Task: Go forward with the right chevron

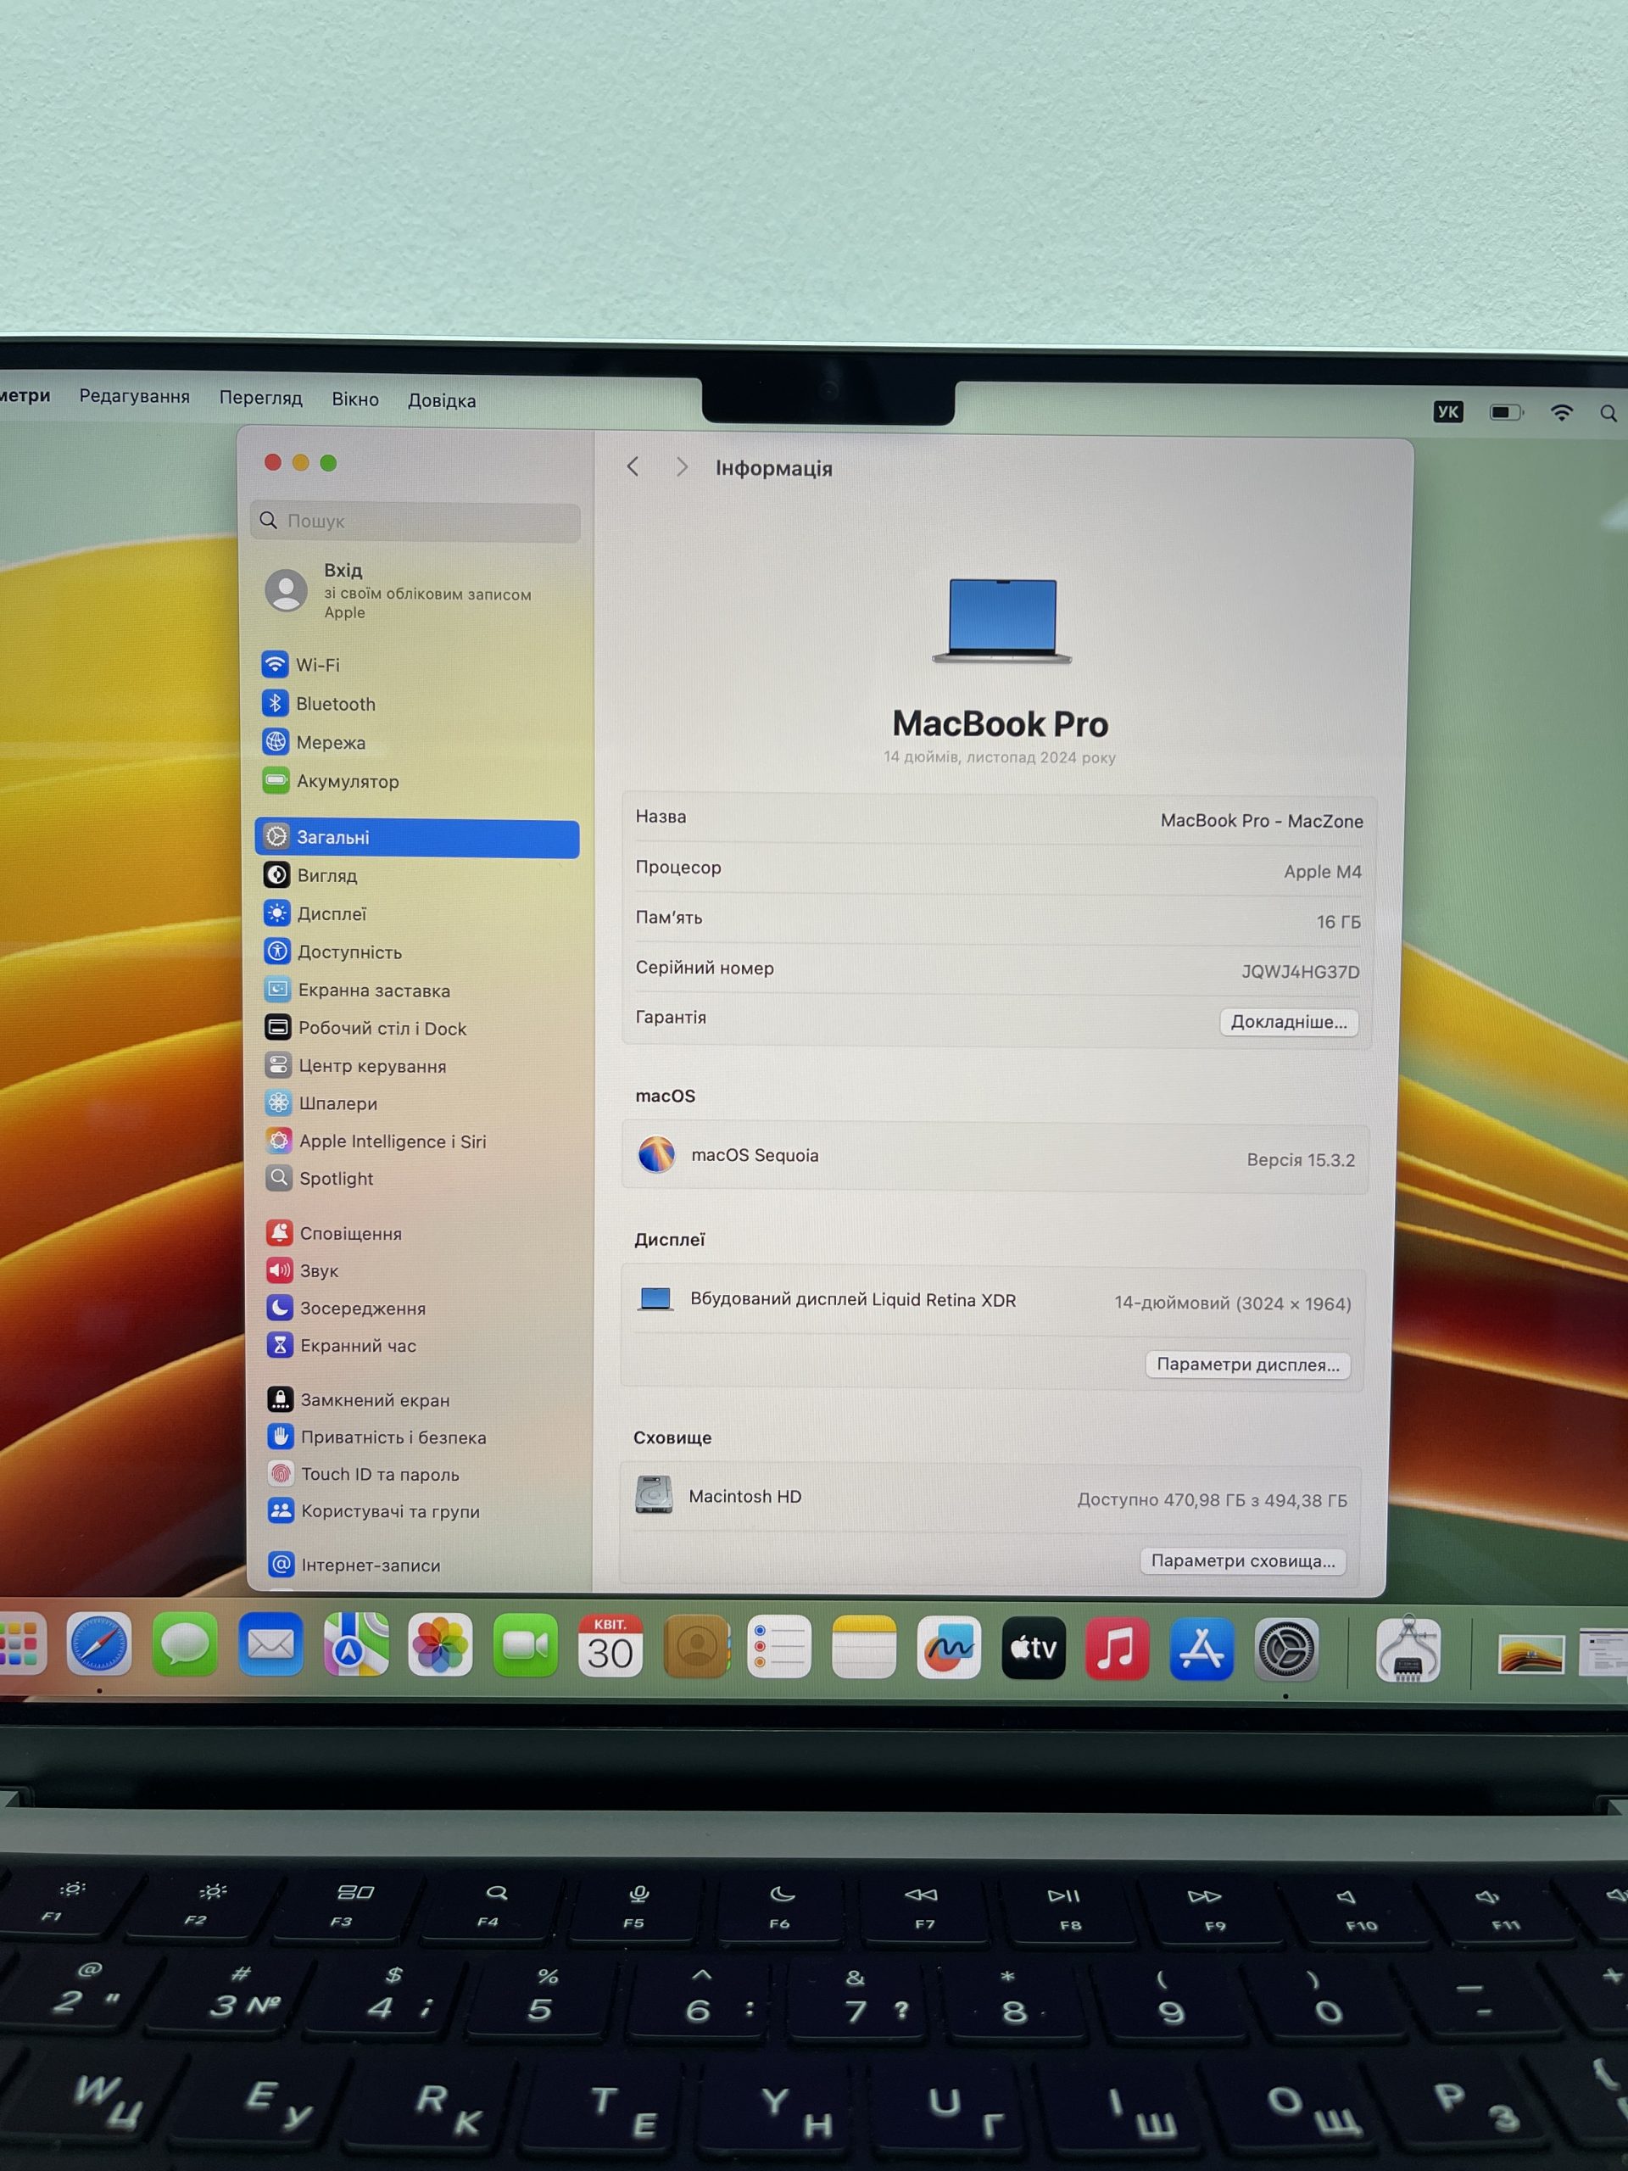Action: click(x=682, y=467)
